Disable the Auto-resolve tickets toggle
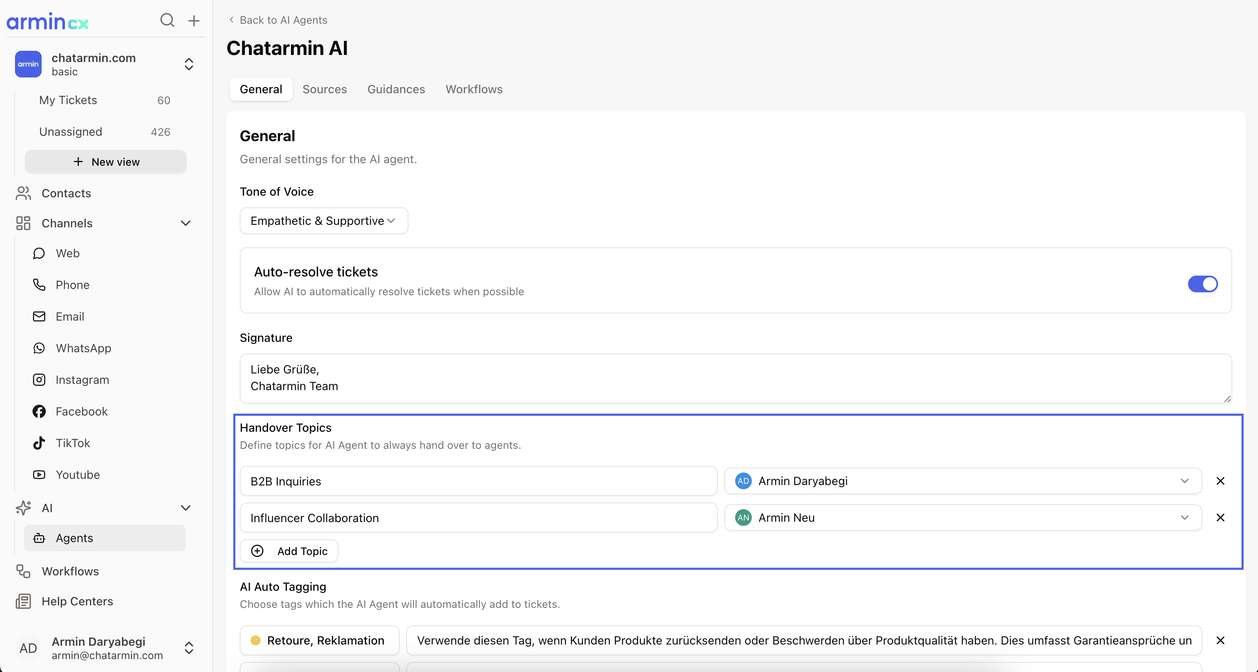 [x=1202, y=284]
